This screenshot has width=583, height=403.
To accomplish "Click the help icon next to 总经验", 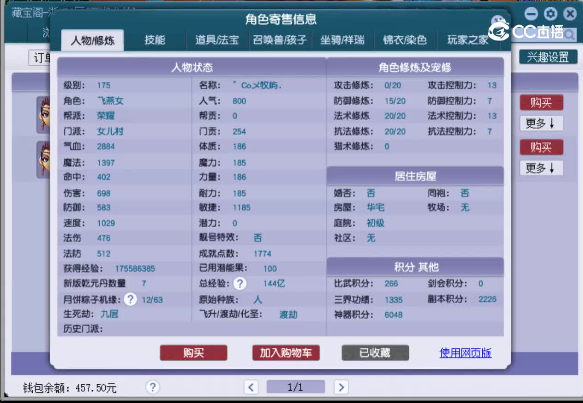I will coord(240,284).
